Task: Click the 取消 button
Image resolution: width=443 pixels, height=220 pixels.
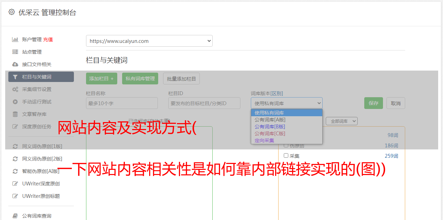Action: (396, 103)
